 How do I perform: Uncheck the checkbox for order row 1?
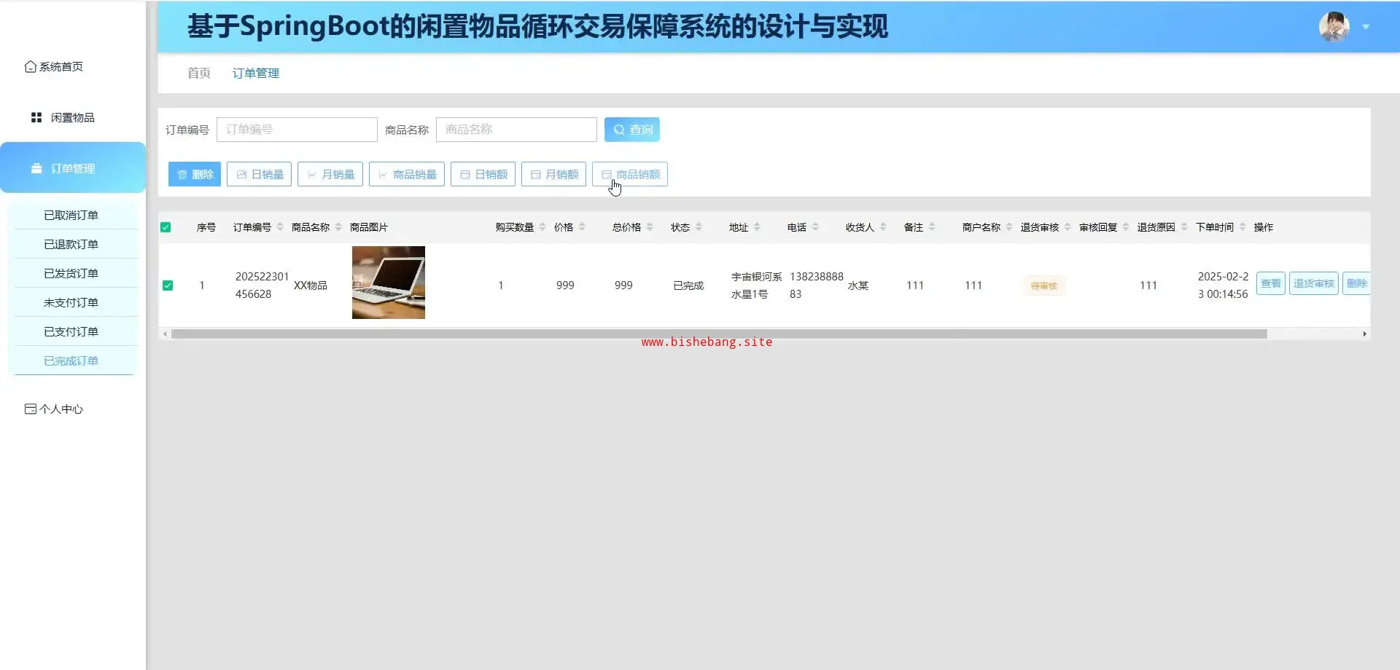(x=168, y=285)
